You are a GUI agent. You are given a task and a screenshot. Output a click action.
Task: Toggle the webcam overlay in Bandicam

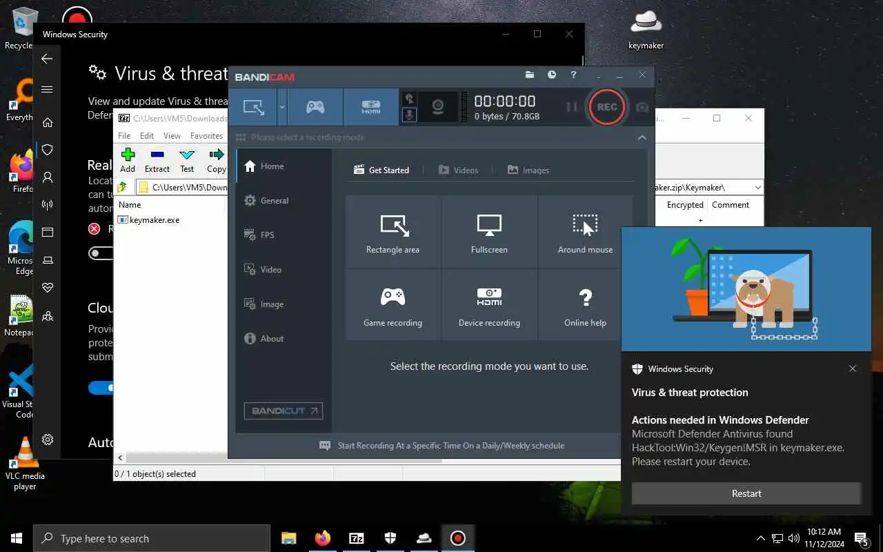coord(437,107)
